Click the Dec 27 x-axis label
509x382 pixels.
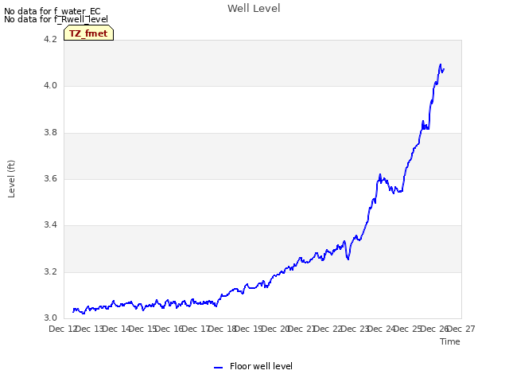click(x=461, y=329)
